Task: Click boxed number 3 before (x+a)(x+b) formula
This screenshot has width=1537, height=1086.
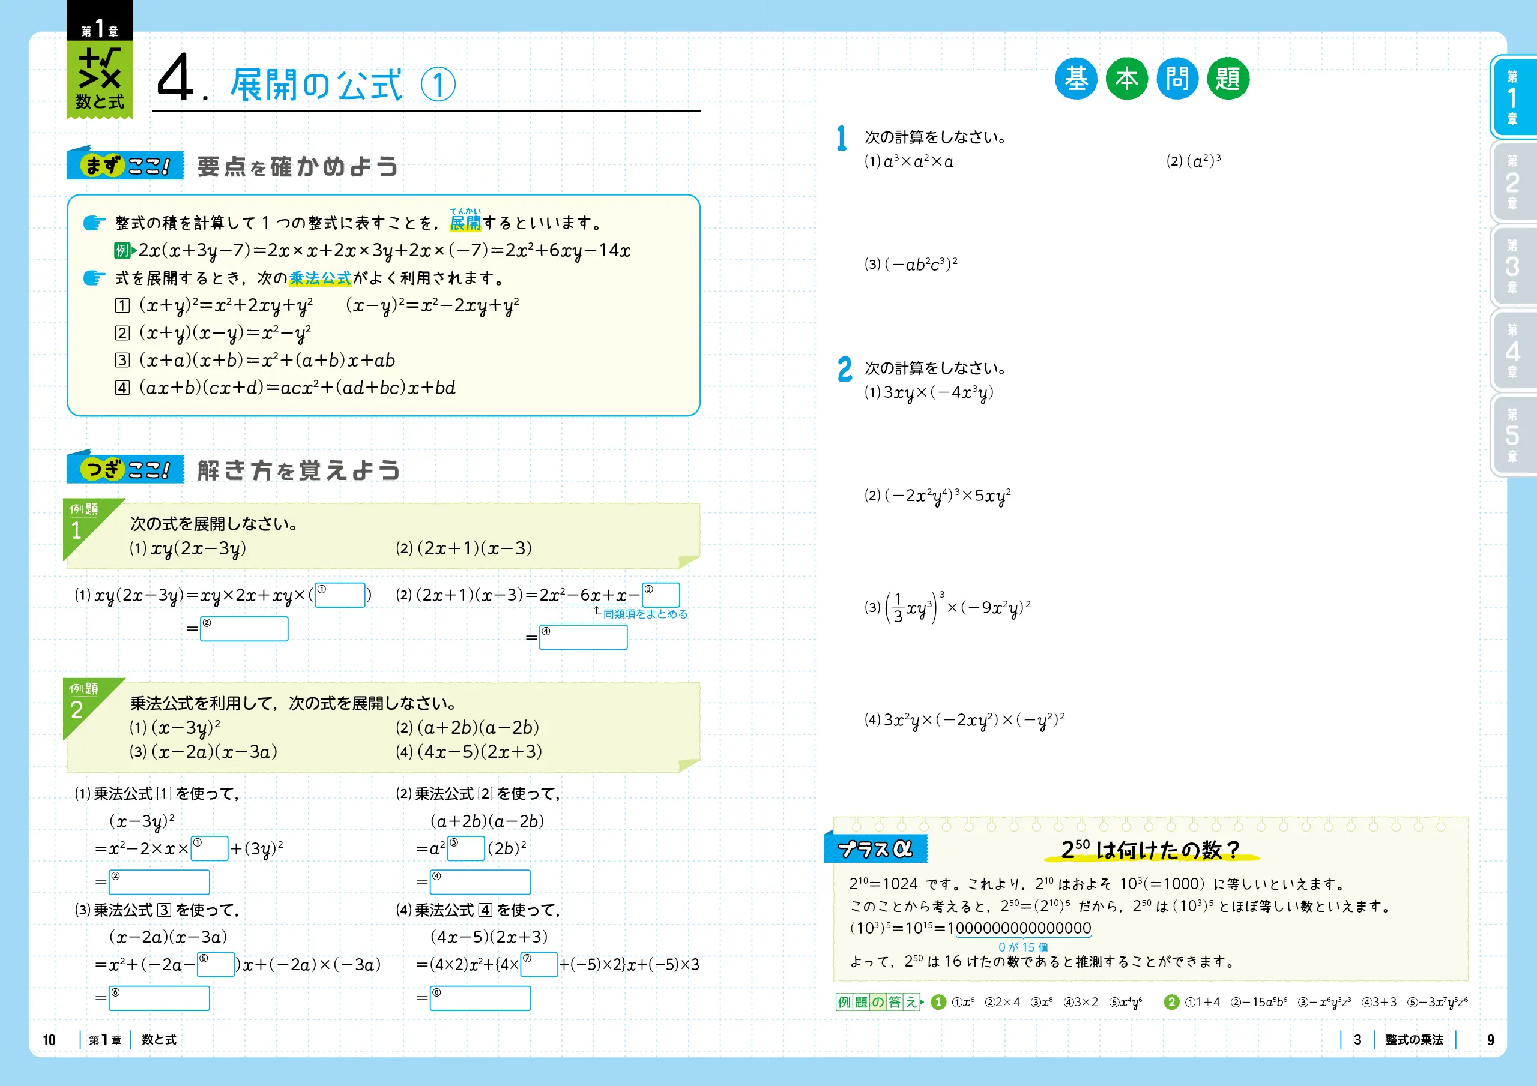Action: [x=122, y=360]
